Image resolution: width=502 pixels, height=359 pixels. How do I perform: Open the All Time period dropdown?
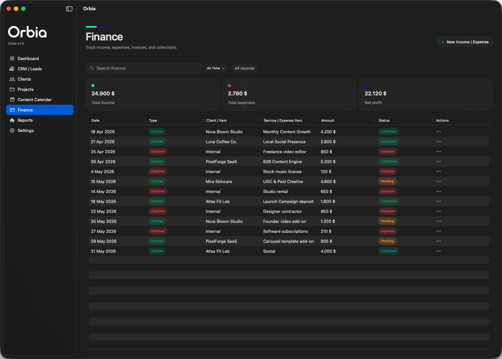click(216, 68)
